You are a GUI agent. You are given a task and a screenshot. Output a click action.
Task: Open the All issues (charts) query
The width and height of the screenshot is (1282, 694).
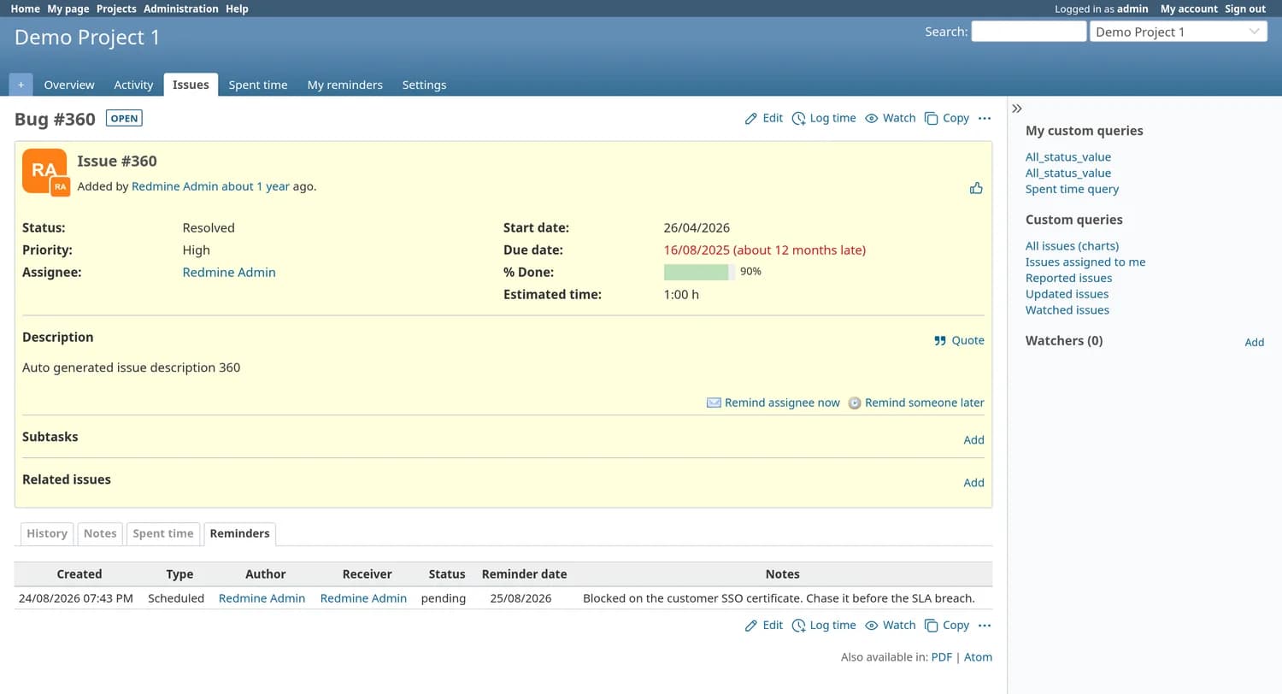[1072, 246]
